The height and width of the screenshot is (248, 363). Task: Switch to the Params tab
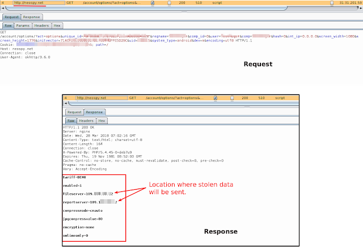[23, 25]
